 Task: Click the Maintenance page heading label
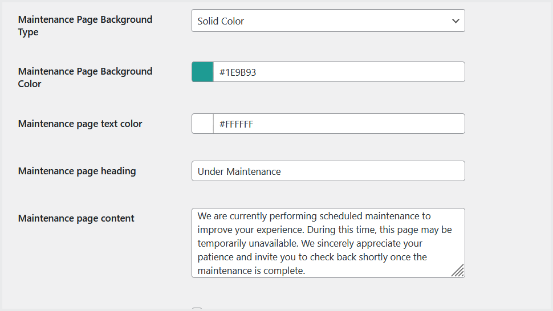coord(77,171)
